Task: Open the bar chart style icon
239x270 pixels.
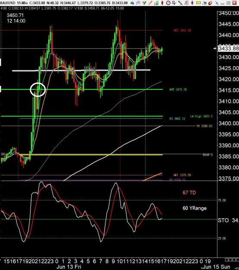Action: (x=156, y=3)
